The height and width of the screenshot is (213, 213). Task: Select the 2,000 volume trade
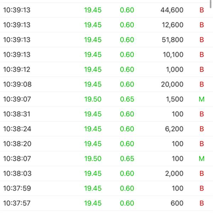175,174
